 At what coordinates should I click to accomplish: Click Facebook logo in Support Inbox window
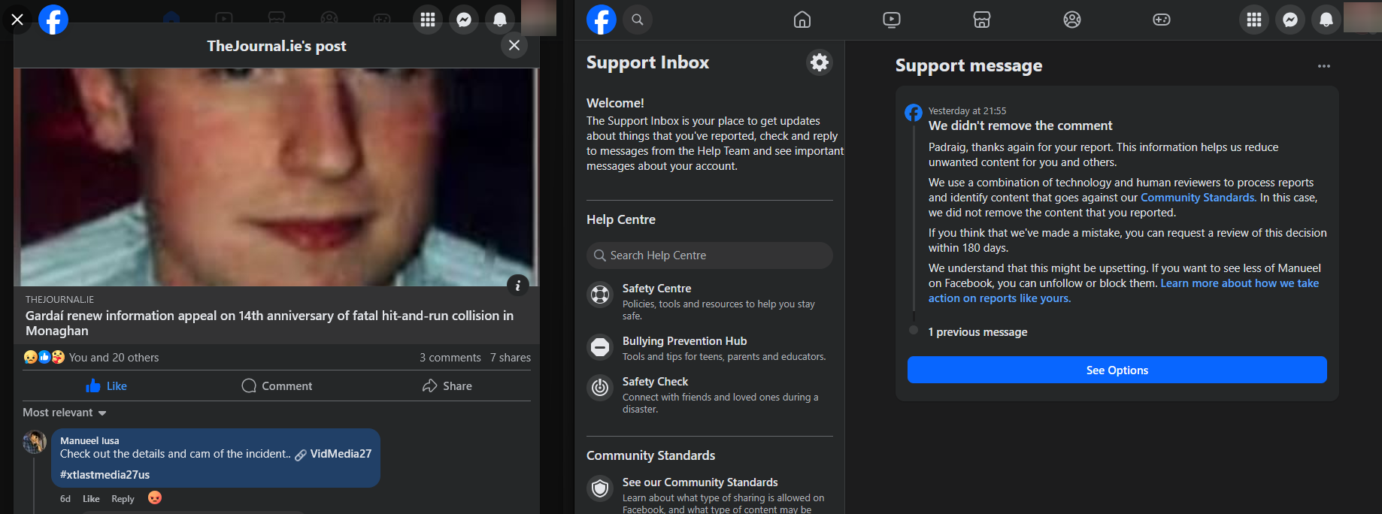(602, 20)
